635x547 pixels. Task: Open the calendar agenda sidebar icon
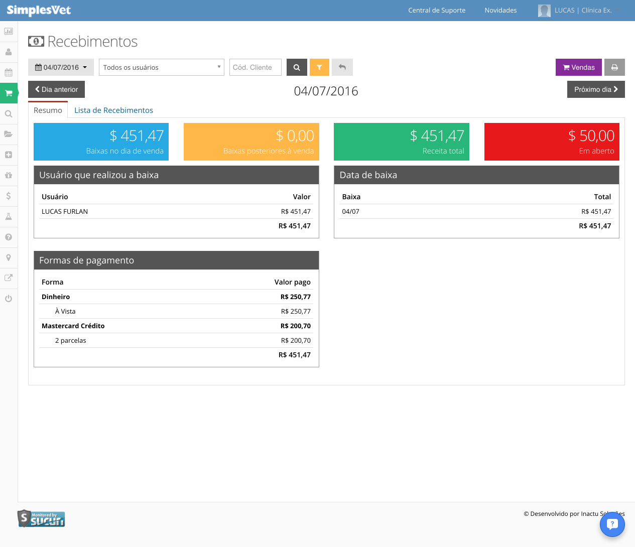pos(9,72)
